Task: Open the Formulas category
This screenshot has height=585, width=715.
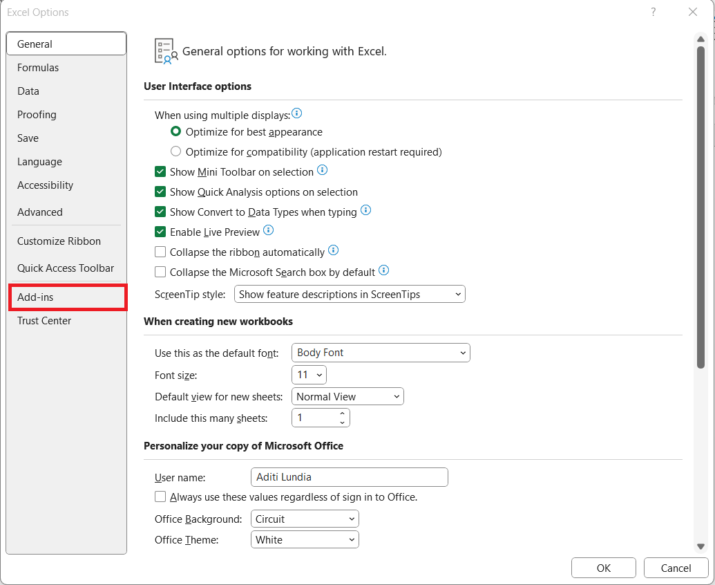Action: [66, 68]
